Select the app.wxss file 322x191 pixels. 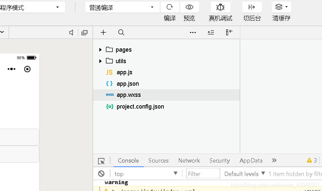click(166, 95)
